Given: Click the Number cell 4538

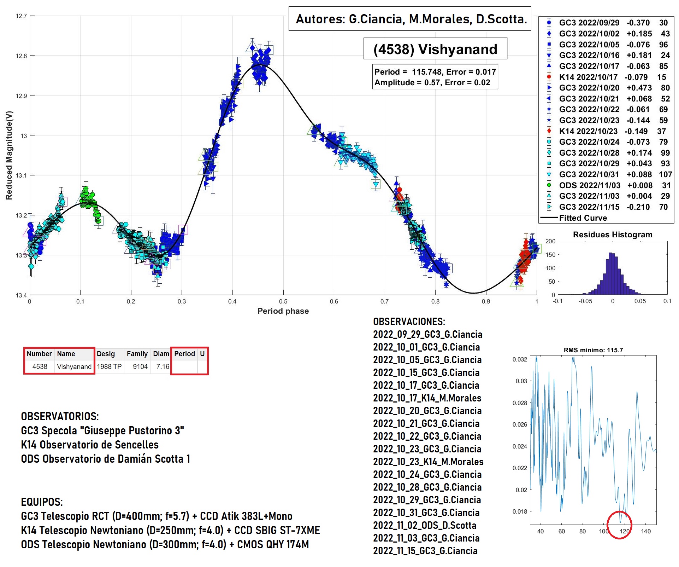Looking at the screenshot, I should [x=40, y=366].
